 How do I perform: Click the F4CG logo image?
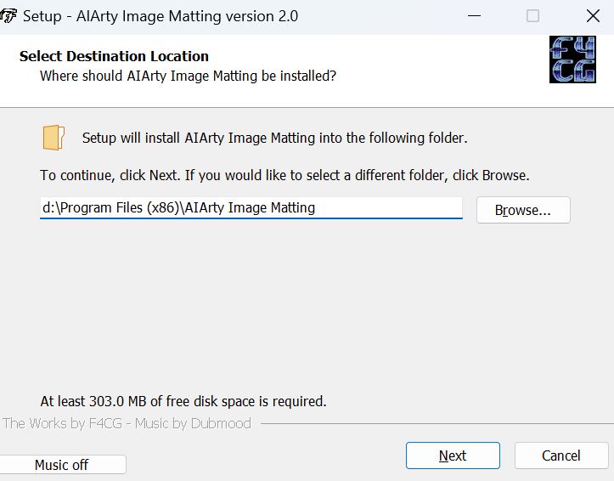pyautogui.click(x=572, y=59)
